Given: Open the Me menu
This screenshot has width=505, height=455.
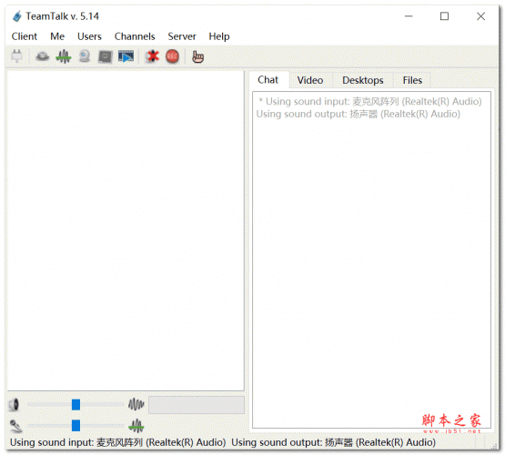Looking at the screenshot, I should tap(57, 36).
